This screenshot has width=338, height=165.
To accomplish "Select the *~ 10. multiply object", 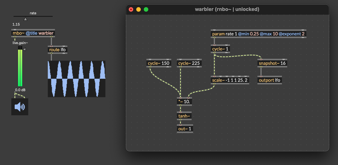I will 184,101.
